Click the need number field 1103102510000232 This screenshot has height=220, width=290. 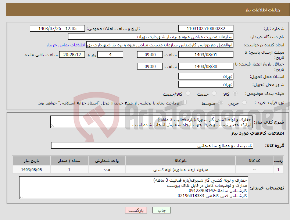(206, 29)
